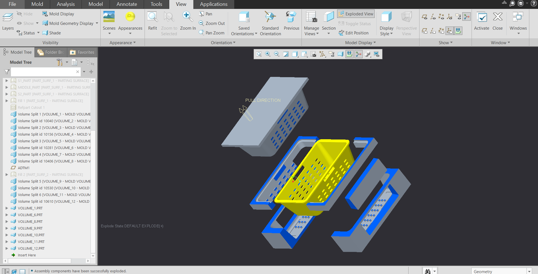The height and width of the screenshot is (274, 538).
Task: Click the binoculars find icon in status bar
Action: (428, 271)
